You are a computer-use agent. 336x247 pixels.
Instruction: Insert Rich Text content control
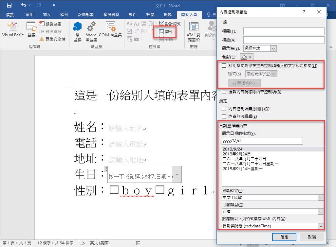pos(129,24)
